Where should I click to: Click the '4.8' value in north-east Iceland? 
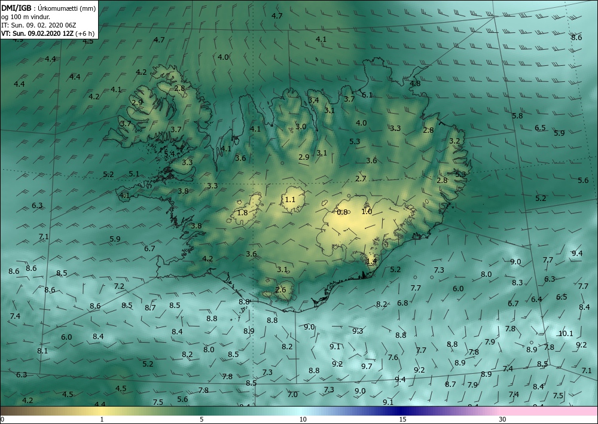415,83
